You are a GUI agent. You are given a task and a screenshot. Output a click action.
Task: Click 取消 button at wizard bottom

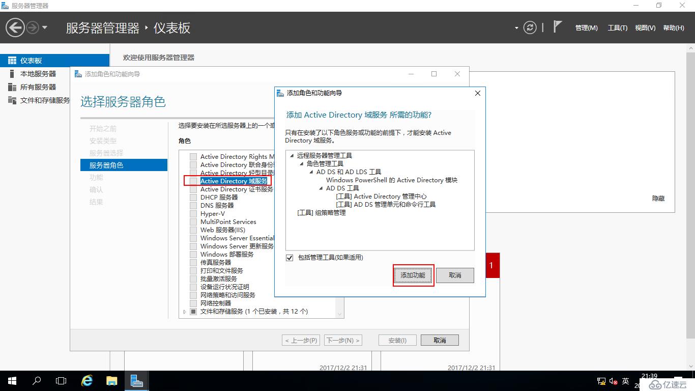440,340
